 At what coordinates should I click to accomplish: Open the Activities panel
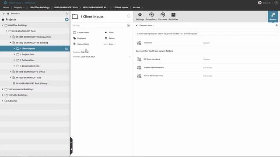tap(173, 17)
